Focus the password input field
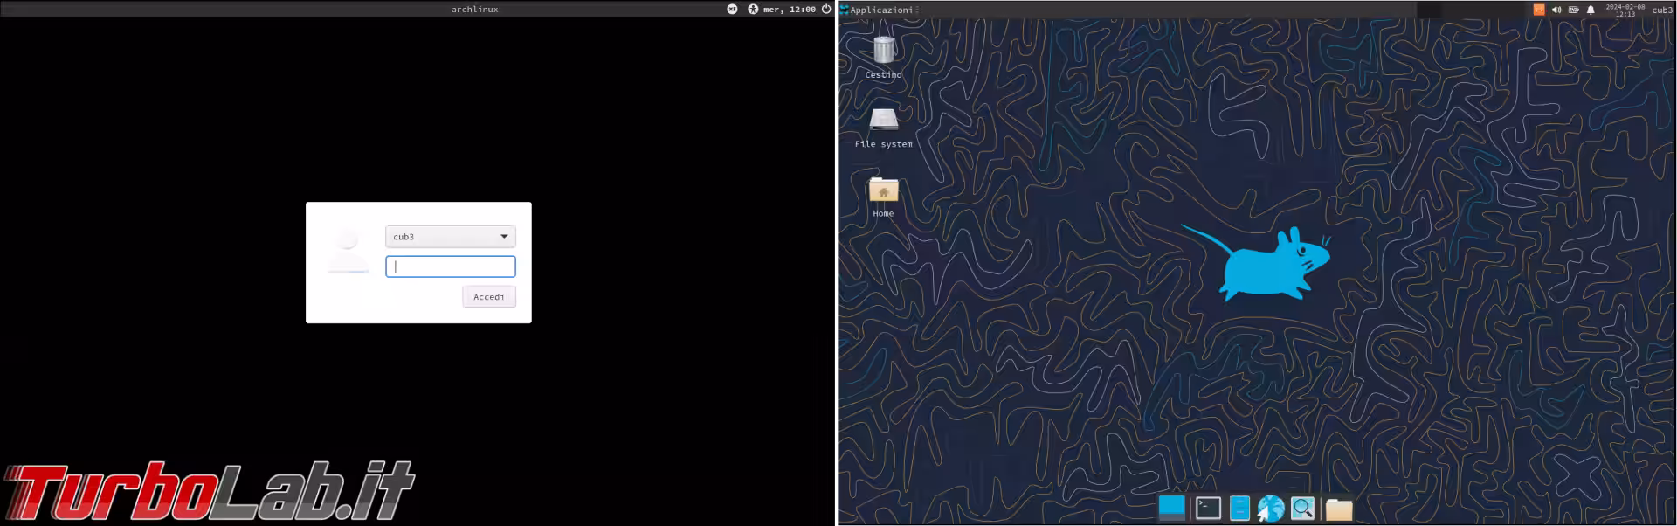 pyautogui.click(x=451, y=266)
